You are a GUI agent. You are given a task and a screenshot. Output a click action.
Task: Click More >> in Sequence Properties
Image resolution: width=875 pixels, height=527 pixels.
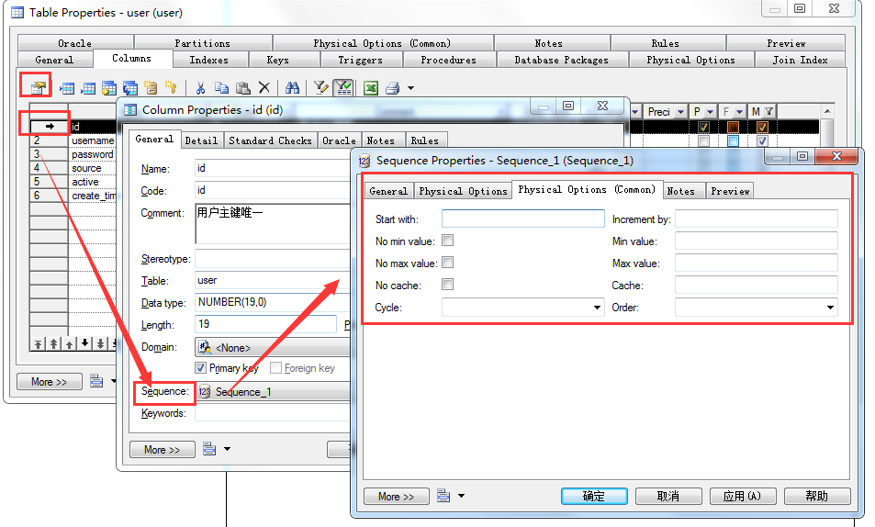pyautogui.click(x=397, y=496)
